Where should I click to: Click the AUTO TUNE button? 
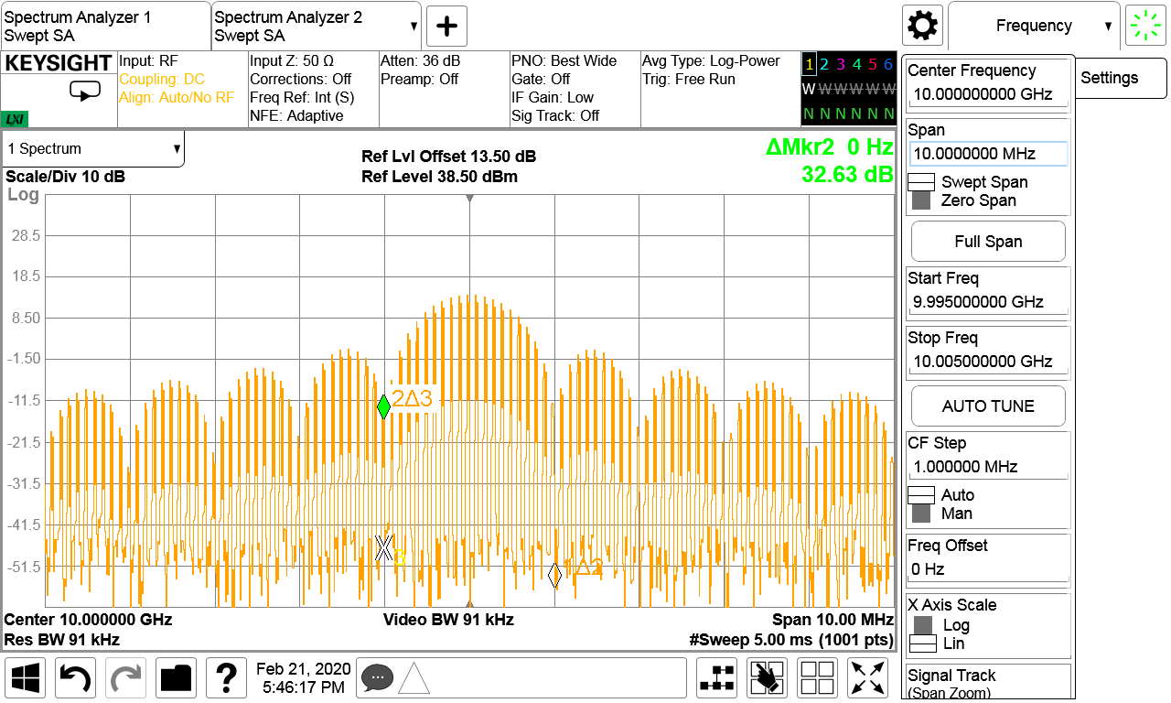(988, 406)
